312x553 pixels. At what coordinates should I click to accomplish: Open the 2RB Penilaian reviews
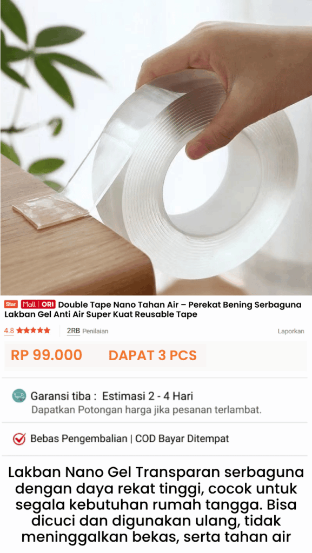click(88, 331)
